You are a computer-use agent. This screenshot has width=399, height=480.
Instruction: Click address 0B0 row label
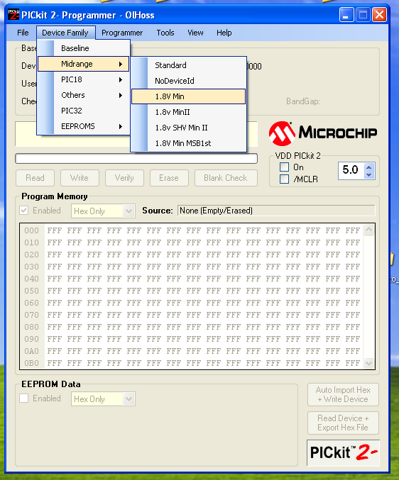[x=31, y=363]
